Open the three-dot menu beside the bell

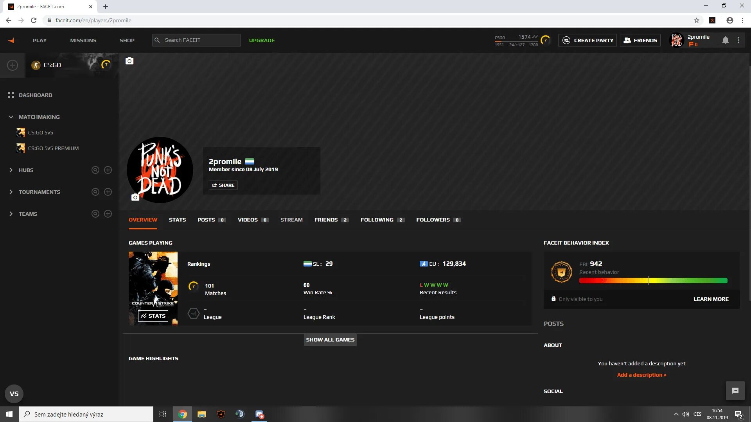tap(738, 40)
